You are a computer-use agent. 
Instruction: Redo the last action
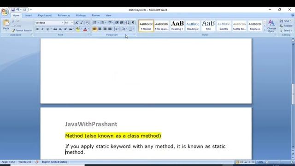coord(24,10)
